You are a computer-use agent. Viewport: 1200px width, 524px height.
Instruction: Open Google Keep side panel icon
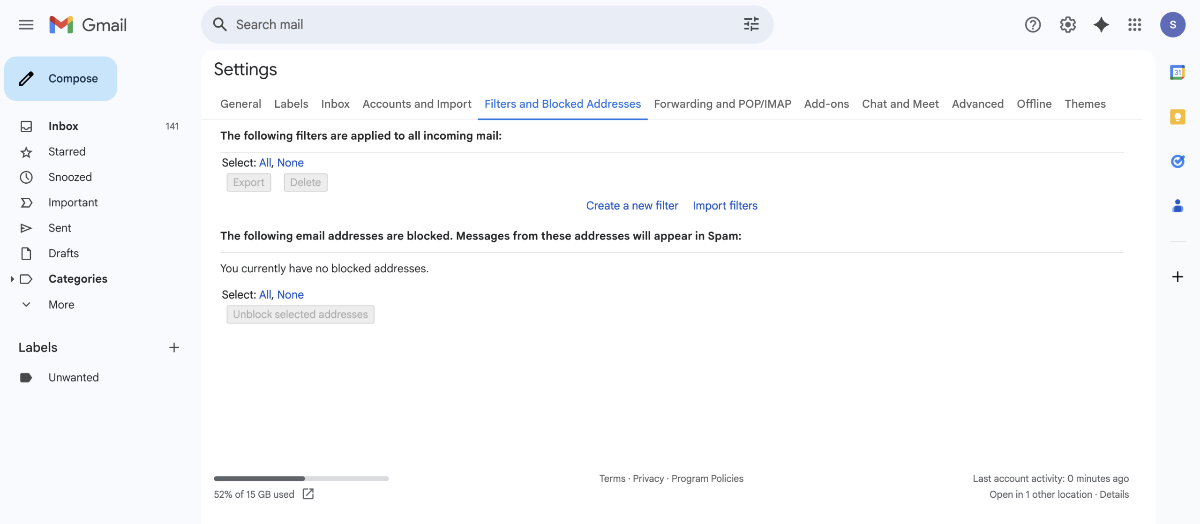tap(1177, 117)
